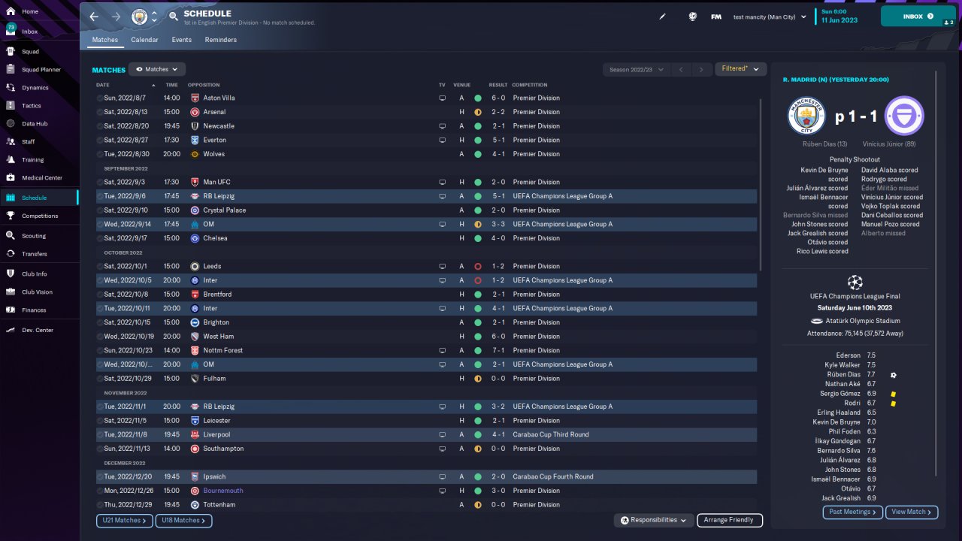The image size is (962, 541).
Task: Tick the marker on Brentford row
Action: point(99,295)
